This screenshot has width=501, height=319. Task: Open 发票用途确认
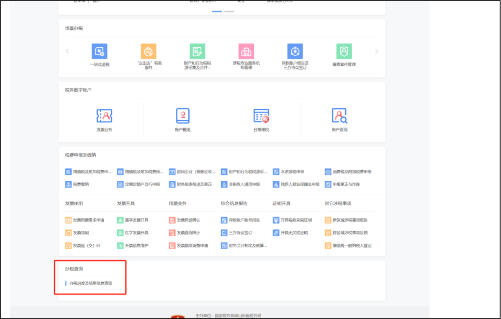(x=185, y=220)
